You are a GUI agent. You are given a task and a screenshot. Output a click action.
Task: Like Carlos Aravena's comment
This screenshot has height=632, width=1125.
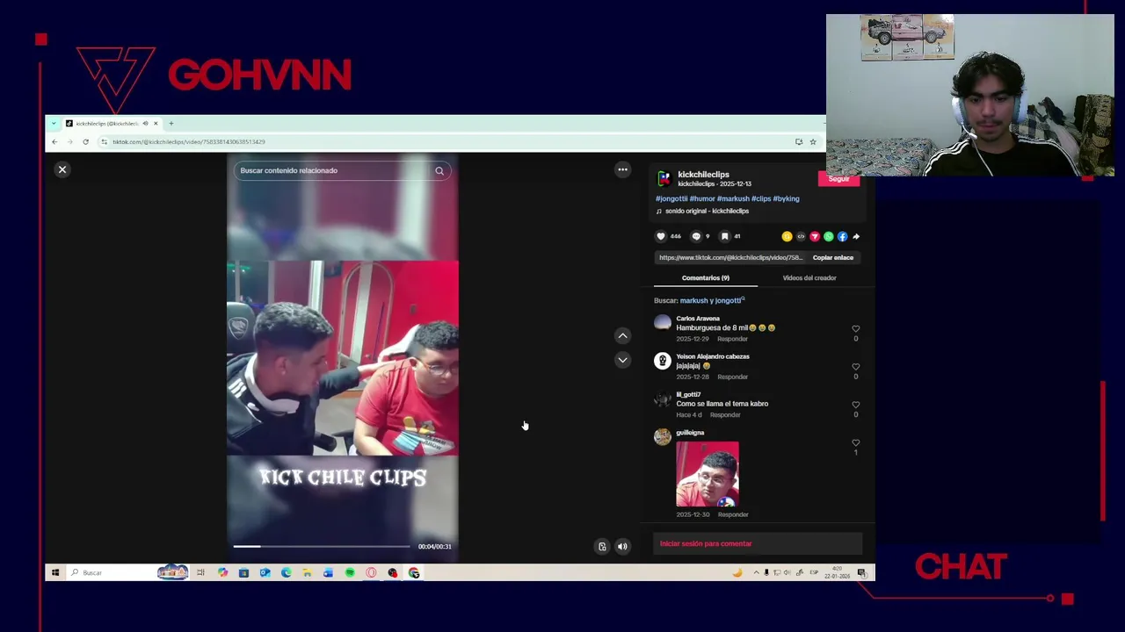pos(855,329)
